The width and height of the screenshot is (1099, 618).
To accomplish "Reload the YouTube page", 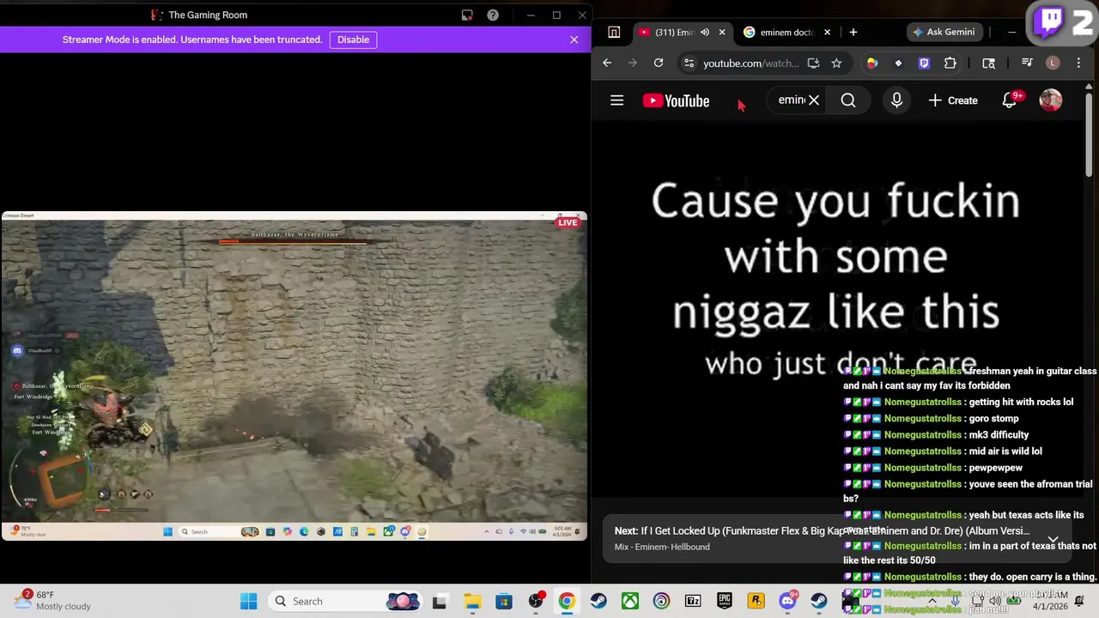I will point(659,63).
